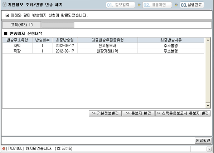Click the square bullet icon before the completion message
214x153 pixels.
coord(7,15)
